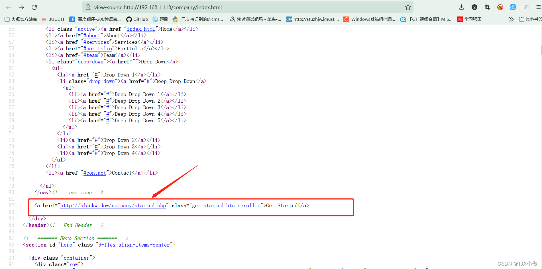Open the CTF视频合辑 bookmark
542x269 pixels.
coord(427,19)
